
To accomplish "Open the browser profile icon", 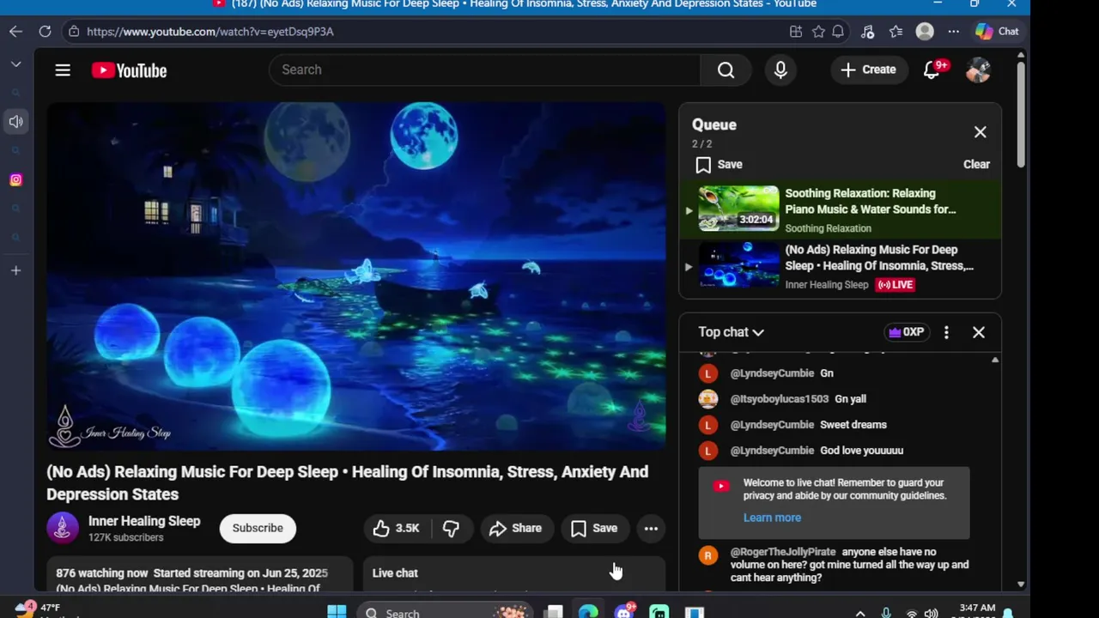I will pyautogui.click(x=925, y=31).
